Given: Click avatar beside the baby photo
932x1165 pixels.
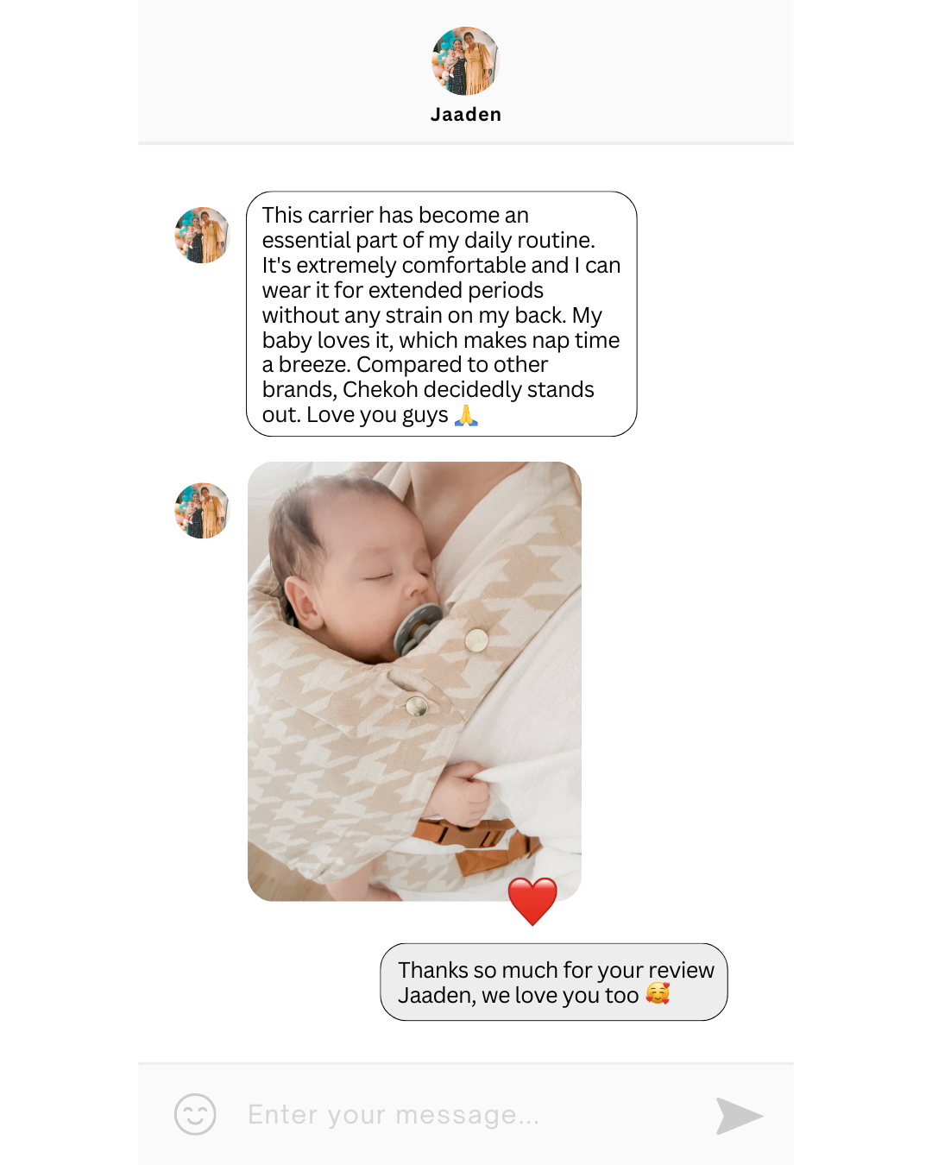Looking at the screenshot, I should point(202,511).
